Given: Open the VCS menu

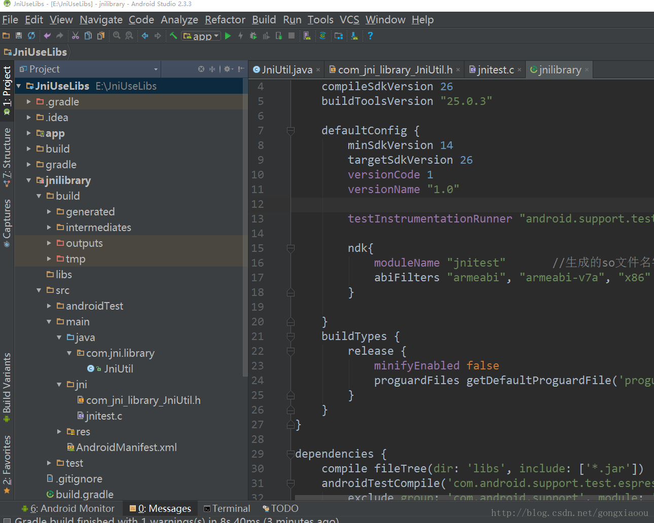Looking at the screenshot, I should pos(349,20).
